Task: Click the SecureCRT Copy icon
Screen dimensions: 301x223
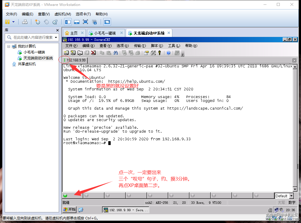Action: [102, 53]
